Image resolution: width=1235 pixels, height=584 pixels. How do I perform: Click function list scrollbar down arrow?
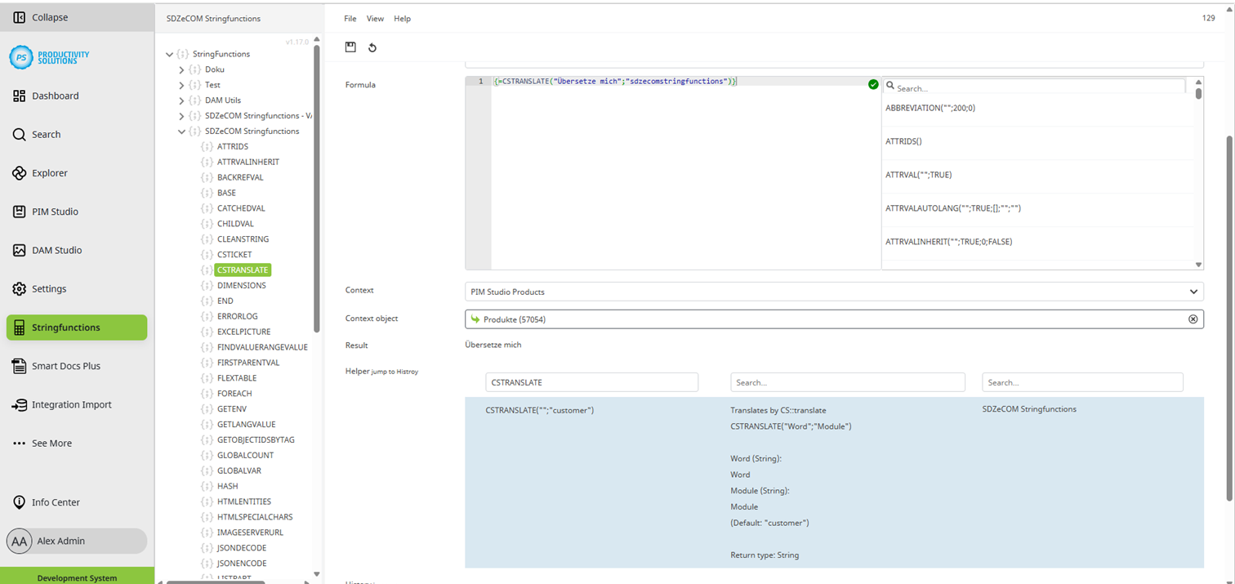[1198, 265]
